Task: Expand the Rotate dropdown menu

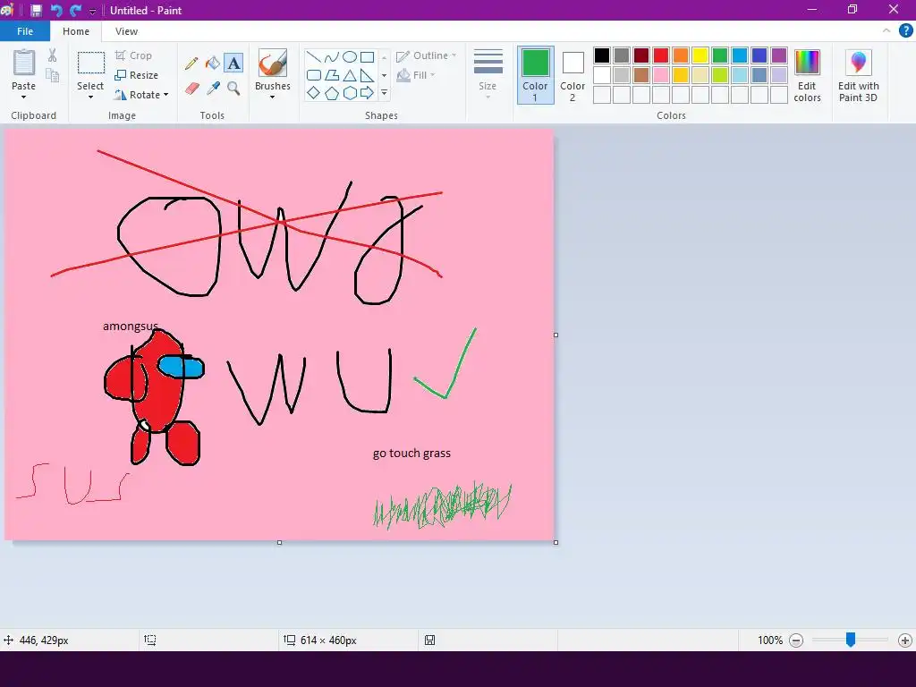Action: [165, 95]
